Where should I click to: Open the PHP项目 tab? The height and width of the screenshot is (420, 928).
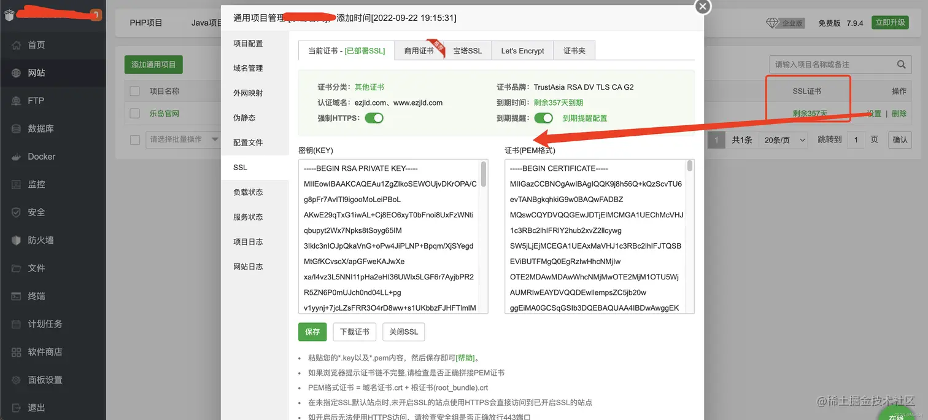[146, 23]
